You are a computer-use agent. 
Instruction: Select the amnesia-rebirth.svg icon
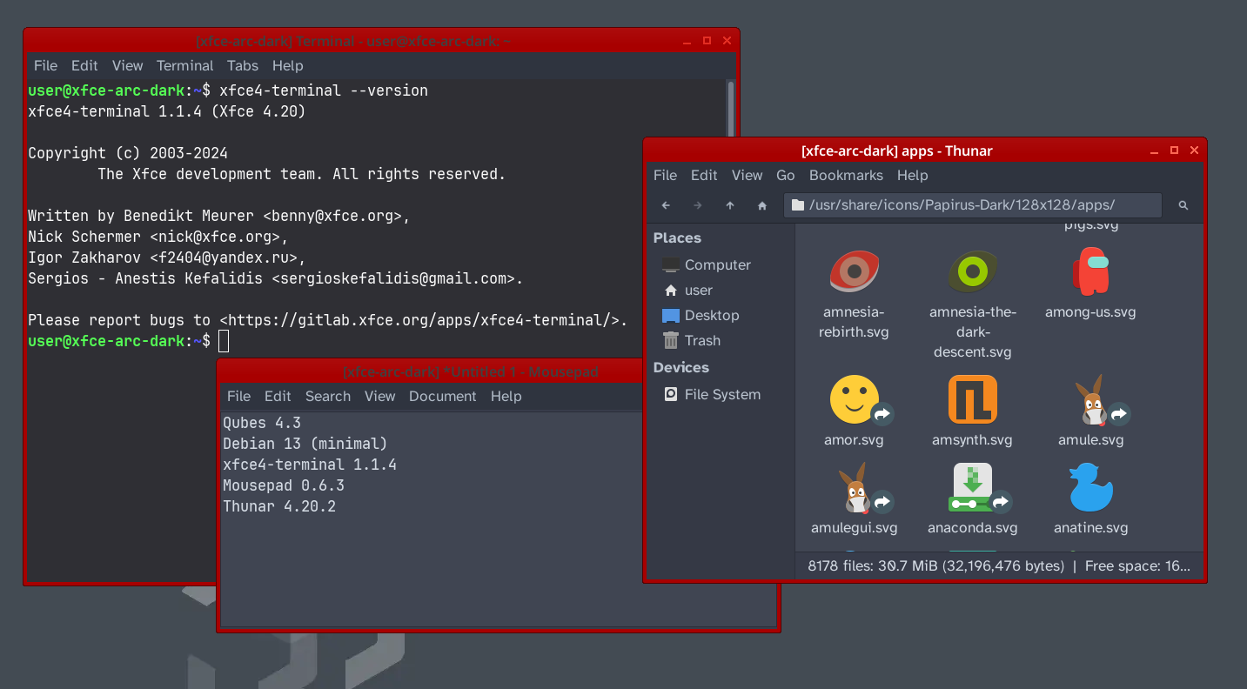tap(854, 272)
